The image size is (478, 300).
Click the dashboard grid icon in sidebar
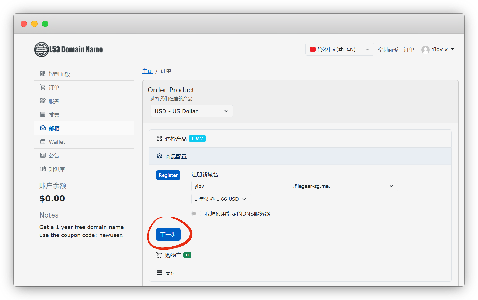click(x=43, y=74)
